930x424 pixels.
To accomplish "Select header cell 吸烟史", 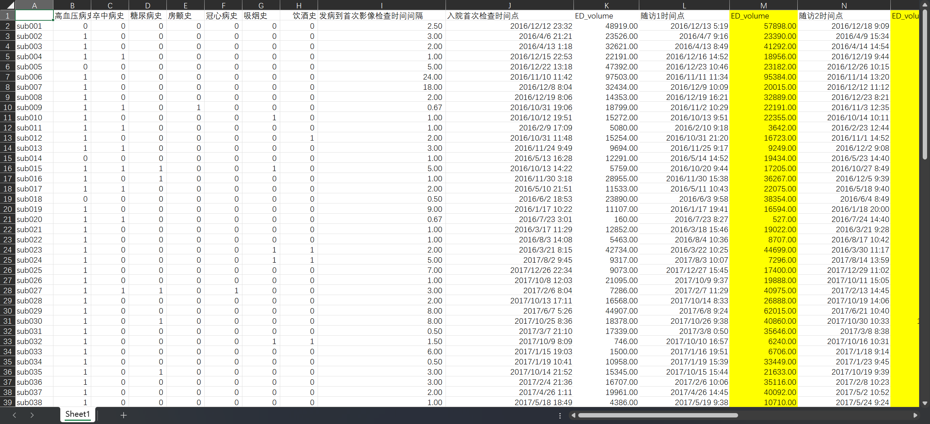I will [261, 16].
